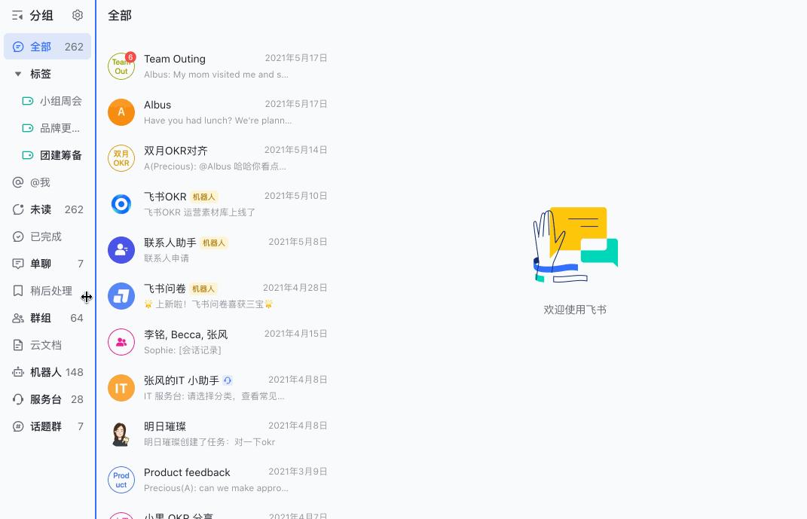Click the Product feedback avatar
This screenshot has height=519, width=807.
tap(121, 480)
